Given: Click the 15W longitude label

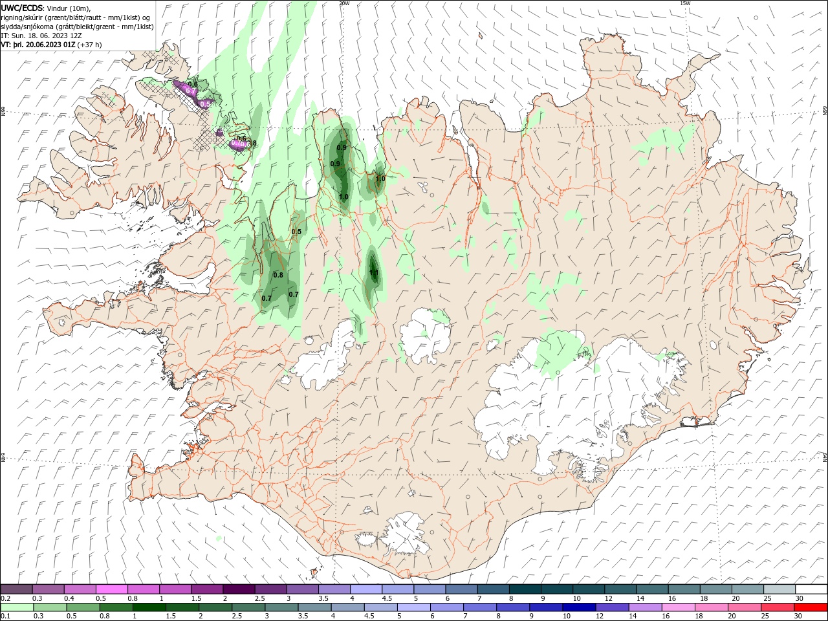Looking at the screenshot, I should coord(685,3).
